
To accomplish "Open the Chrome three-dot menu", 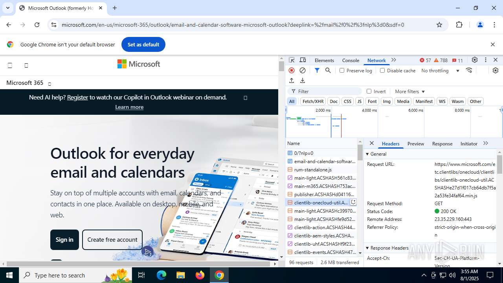I will [x=494, y=25].
